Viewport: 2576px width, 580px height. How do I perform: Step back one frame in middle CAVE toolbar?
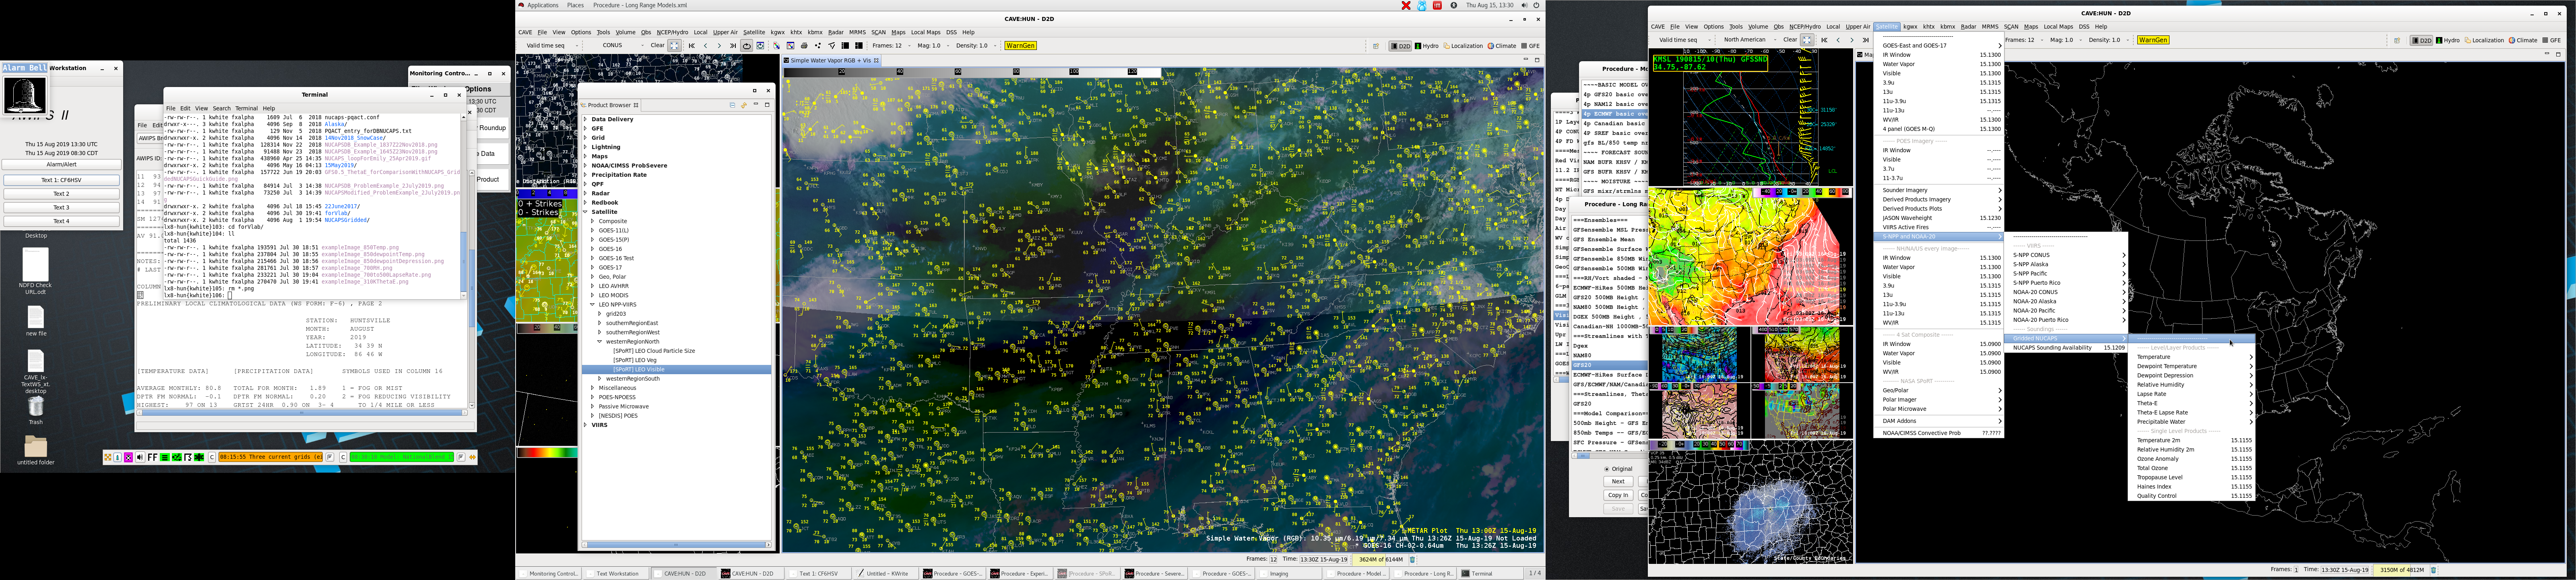point(706,45)
